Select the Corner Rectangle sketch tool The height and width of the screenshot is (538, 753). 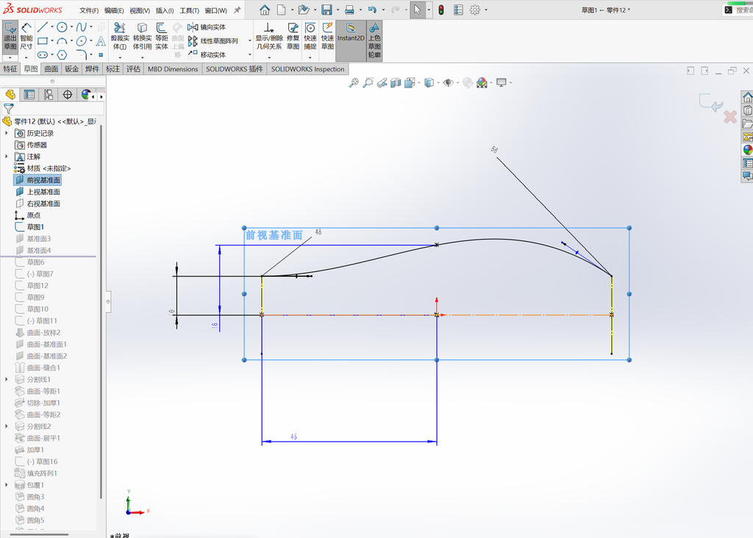pos(42,41)
